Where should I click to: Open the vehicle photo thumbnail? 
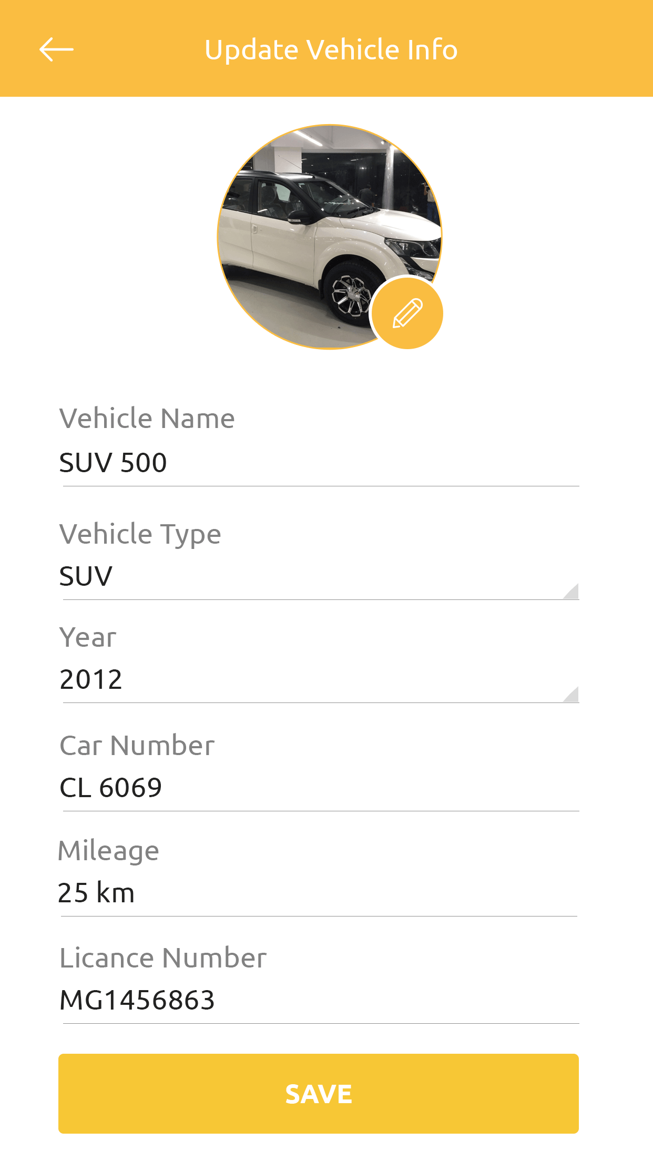[330, 237]
